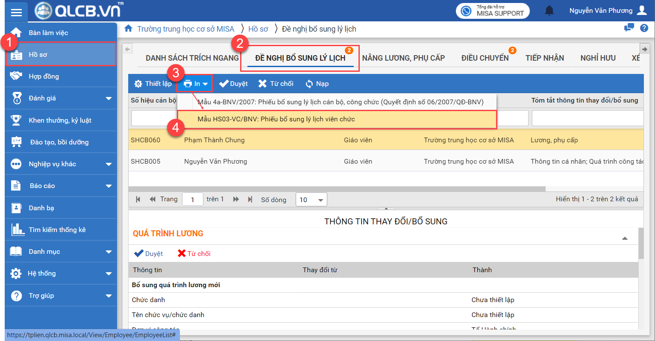Go to home via the house breadcrumb icon
Screen dimensions: 655x341
128,29
